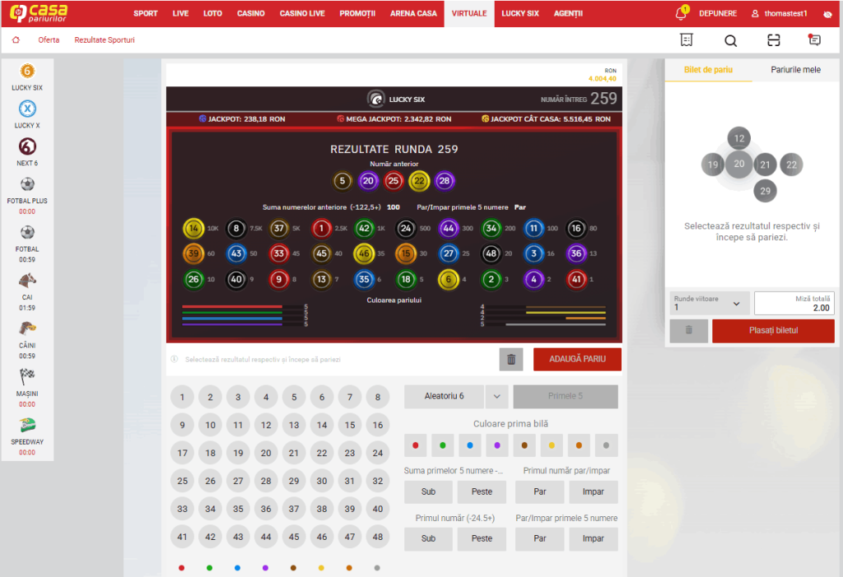Viewport: 843px width, 577px height.
Task: Edit the Miză totală stake field
Action: pyautogui.click(x=794, y=303)
